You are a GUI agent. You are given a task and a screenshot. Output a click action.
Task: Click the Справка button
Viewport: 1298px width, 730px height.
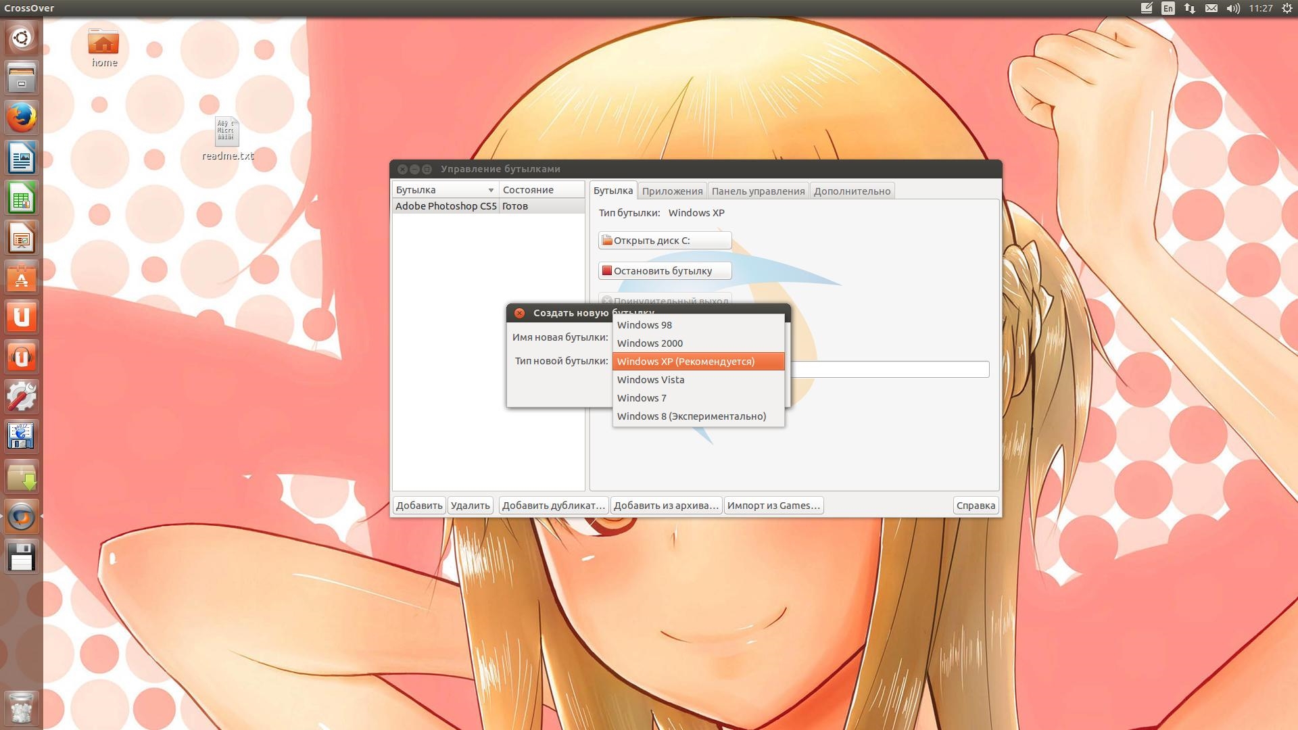pos(976,506)
